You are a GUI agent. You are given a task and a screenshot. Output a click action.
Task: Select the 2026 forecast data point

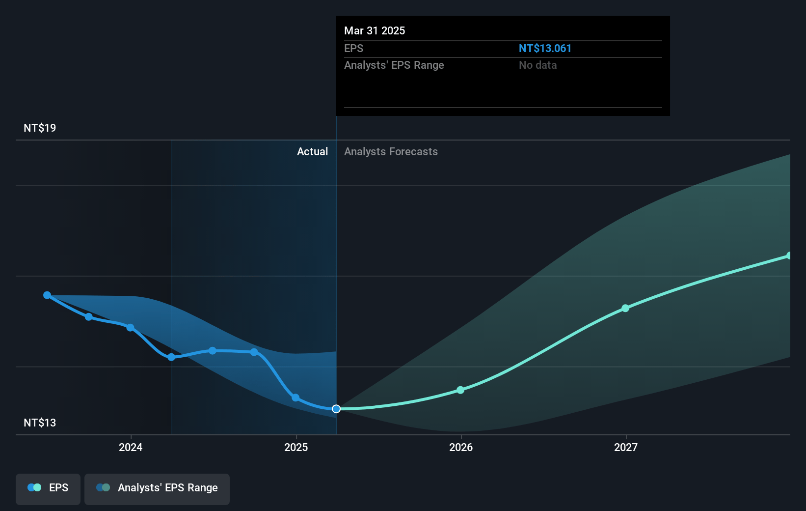tap(460, 390)
